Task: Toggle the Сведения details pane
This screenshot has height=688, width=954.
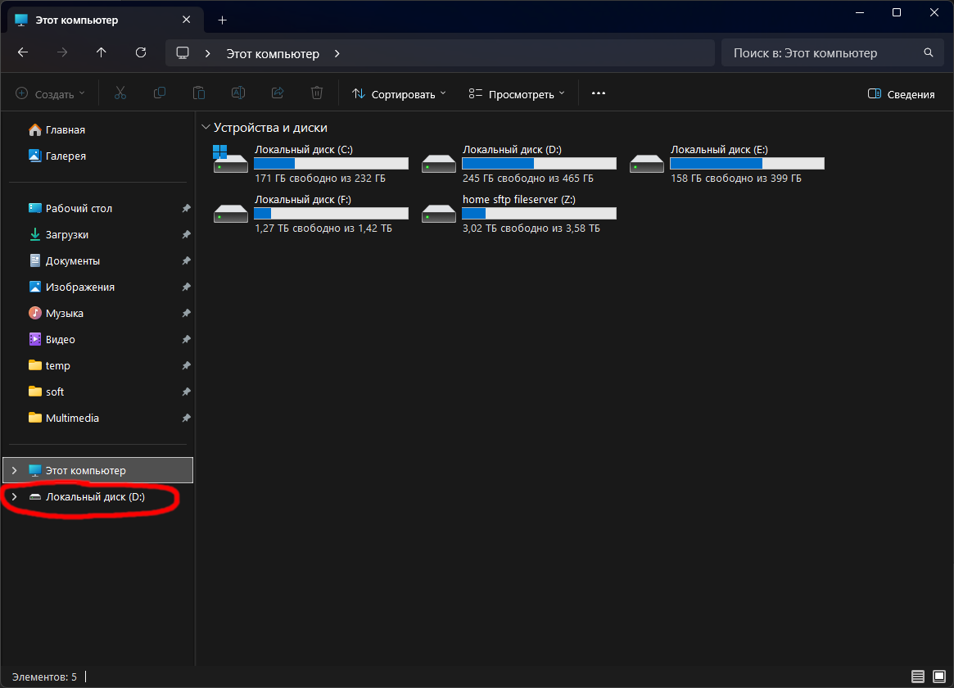Action: 901,93
